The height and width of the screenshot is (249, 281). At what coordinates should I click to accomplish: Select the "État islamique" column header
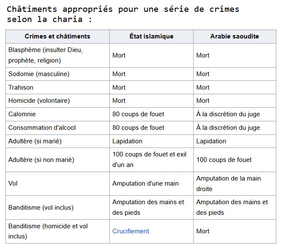151,36
